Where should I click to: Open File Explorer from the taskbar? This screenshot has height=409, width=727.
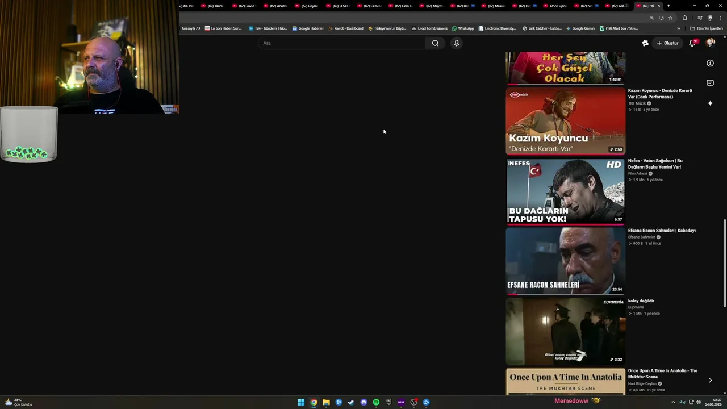click(x=326, y=402)
